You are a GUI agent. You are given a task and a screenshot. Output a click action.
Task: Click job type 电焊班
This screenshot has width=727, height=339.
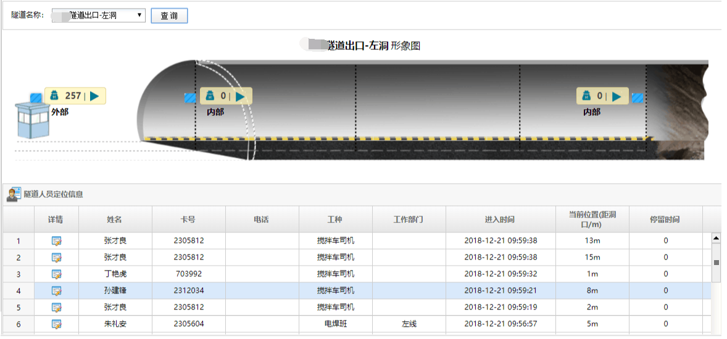coord(336,324)
